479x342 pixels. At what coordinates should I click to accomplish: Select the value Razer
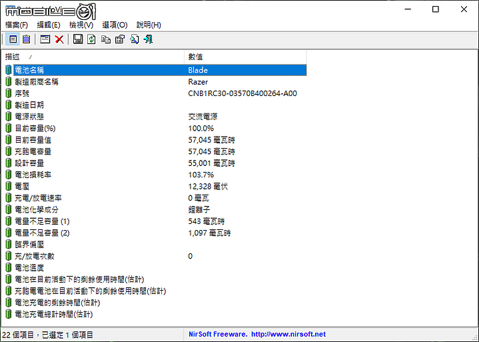pos(198,82)
